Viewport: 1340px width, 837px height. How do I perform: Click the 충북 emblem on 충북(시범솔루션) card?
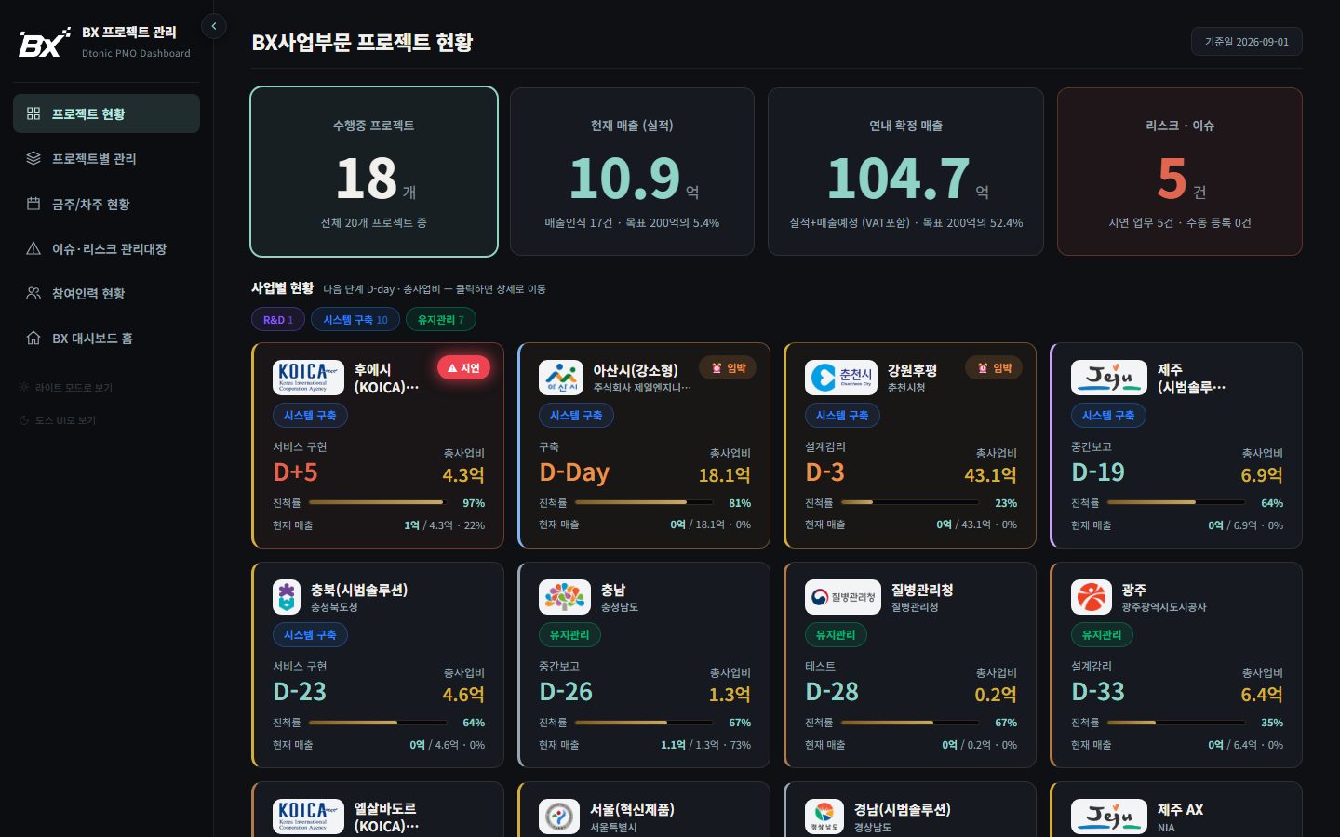[287, 597]
